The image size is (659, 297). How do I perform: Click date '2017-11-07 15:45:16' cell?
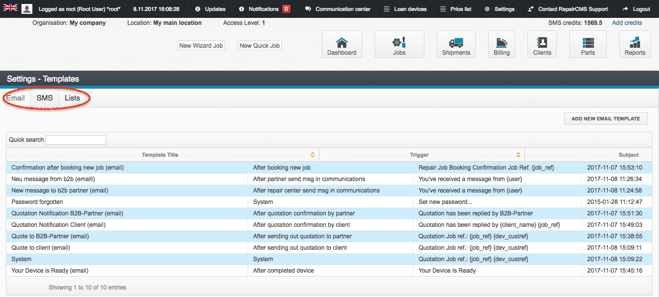click(617, 271)
